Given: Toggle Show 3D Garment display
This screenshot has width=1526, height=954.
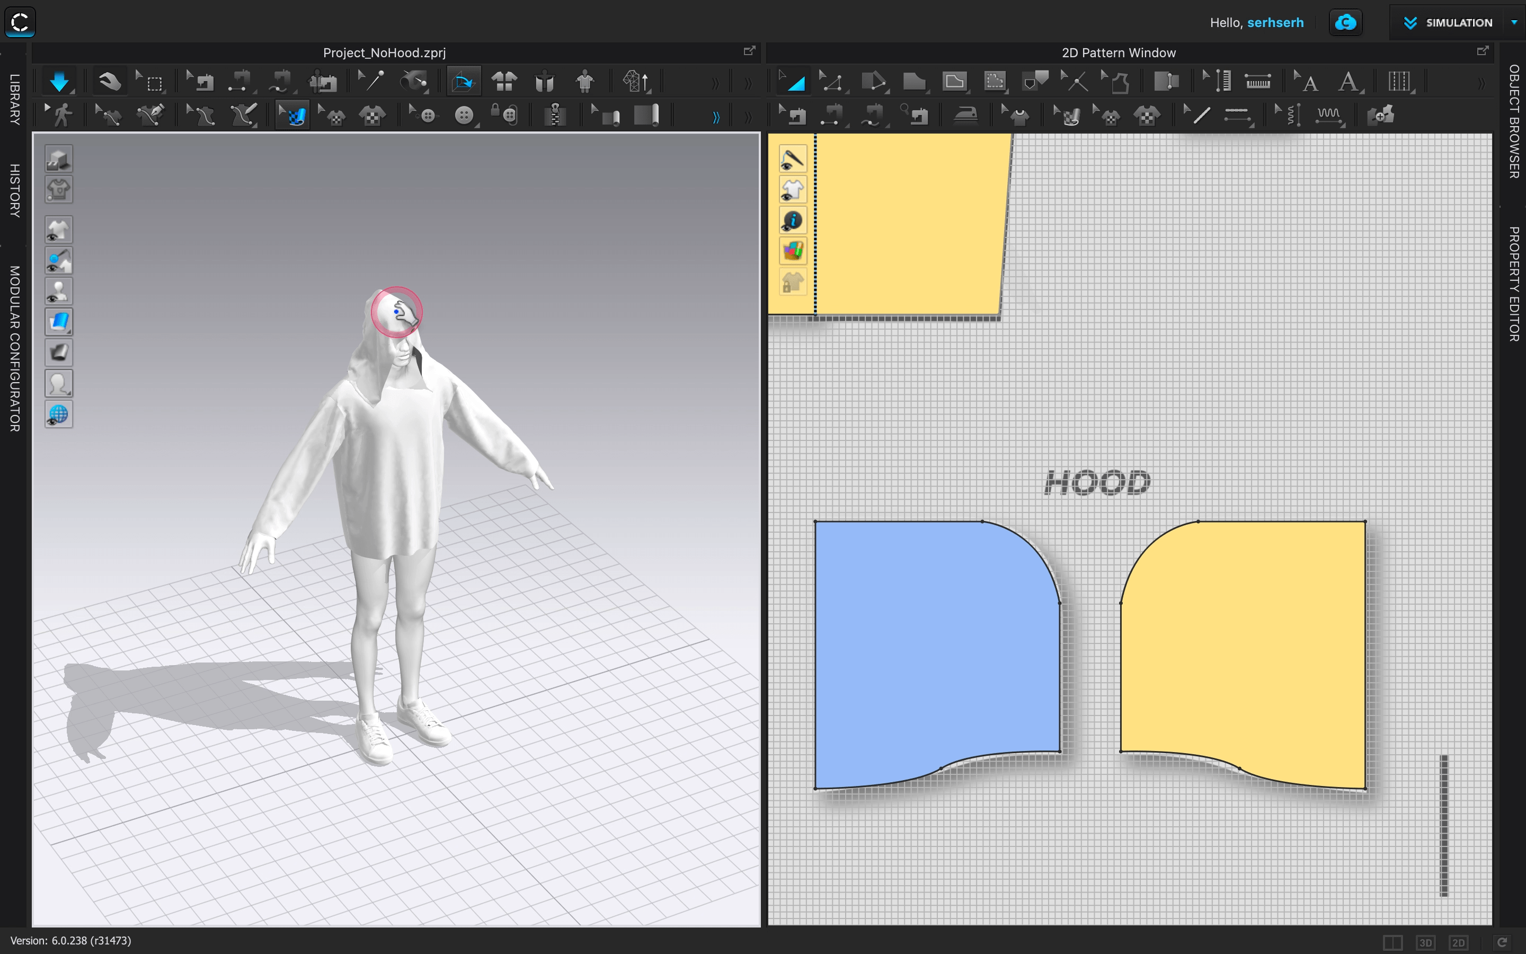Looking at the screenshot, I should pos(59,229).
